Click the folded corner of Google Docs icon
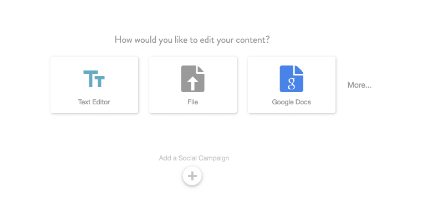Screen dimensions: 427x222 click(x=299, y=69)
